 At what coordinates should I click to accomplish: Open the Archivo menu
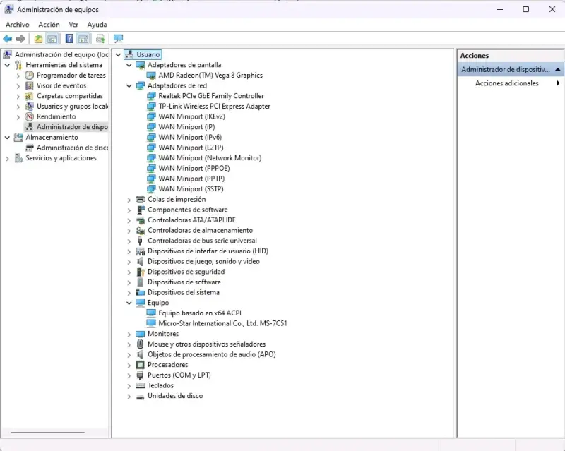pos(17,25)
